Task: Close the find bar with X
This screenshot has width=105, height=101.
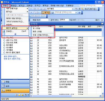Action: click(102, 20)
